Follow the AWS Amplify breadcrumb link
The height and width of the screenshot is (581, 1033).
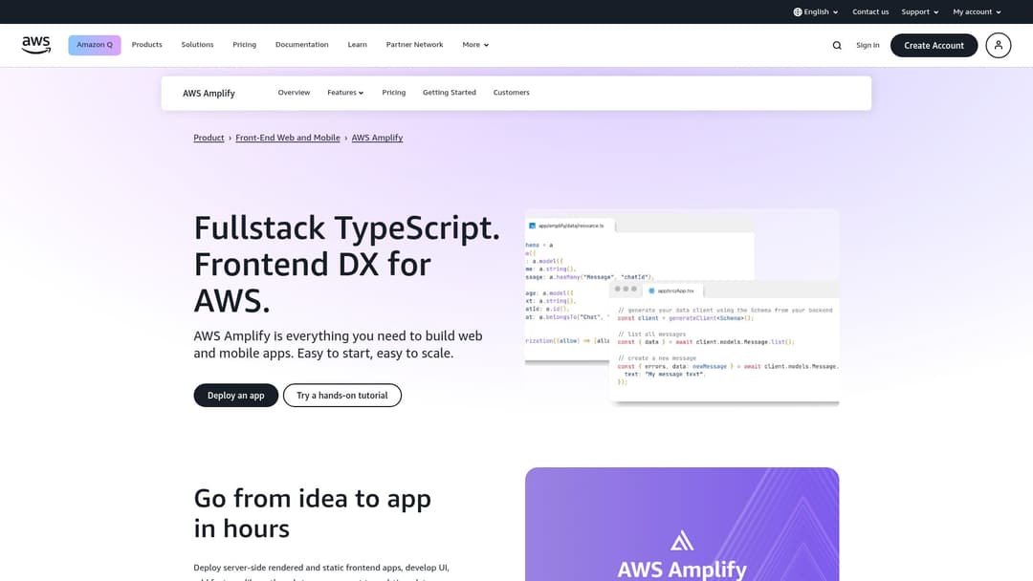377,138
